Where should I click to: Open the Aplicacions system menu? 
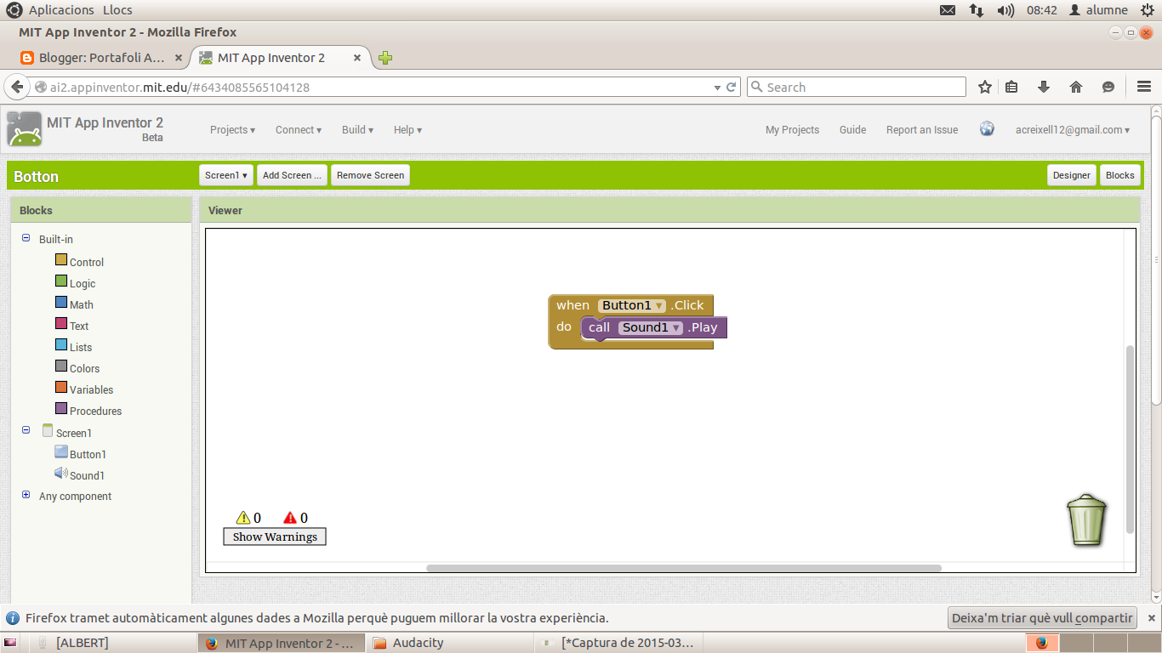(61, 10)
